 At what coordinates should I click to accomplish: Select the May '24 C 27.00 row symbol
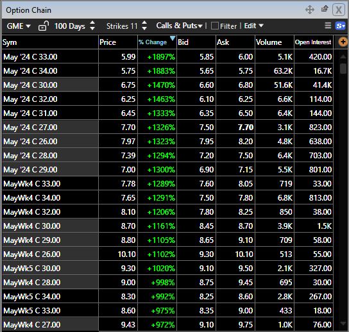click(30, 128)
